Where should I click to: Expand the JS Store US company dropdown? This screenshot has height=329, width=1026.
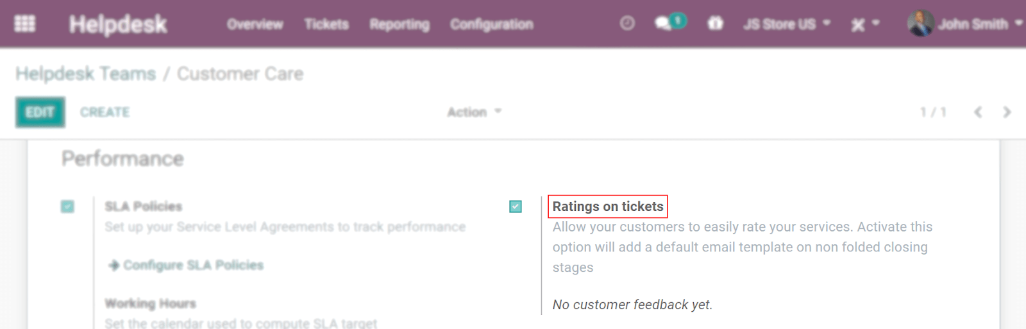point(787,24)
